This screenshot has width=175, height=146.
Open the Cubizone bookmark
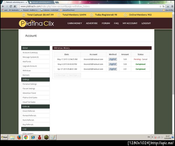tap(49, 10)
